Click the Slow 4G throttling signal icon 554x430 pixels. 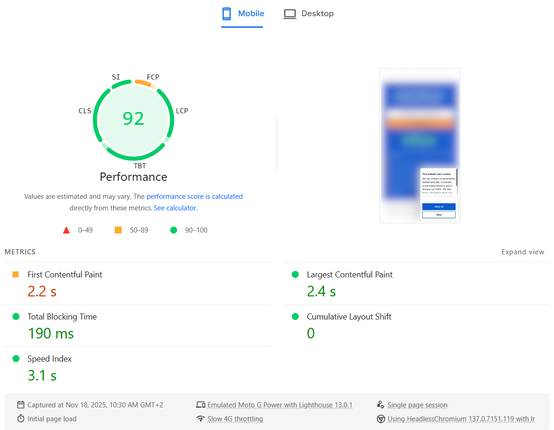(x=200, y=419)
